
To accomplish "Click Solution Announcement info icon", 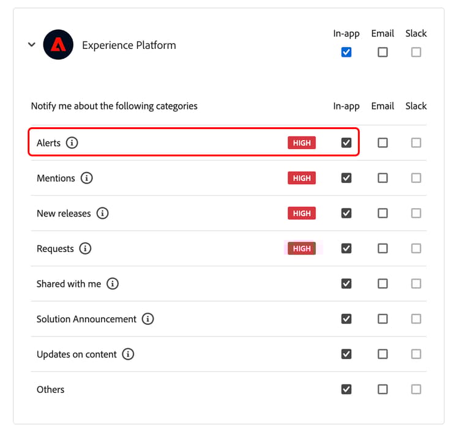I will [148, 319].
